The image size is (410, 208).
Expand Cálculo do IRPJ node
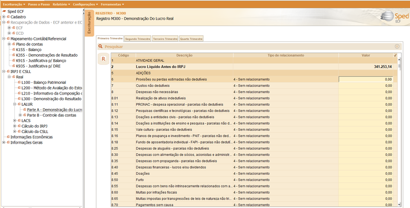coord(15,126)
